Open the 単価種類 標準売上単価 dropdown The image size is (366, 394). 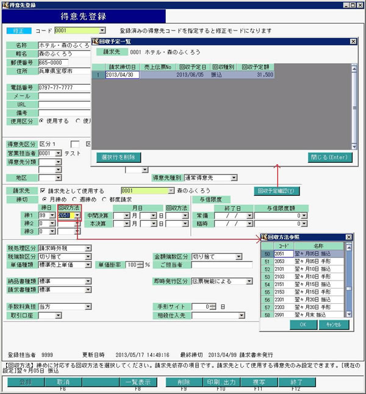tap(88, 265)
